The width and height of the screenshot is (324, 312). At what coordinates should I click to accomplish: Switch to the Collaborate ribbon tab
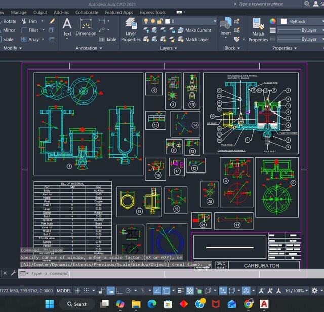click(x=87, y=12)
